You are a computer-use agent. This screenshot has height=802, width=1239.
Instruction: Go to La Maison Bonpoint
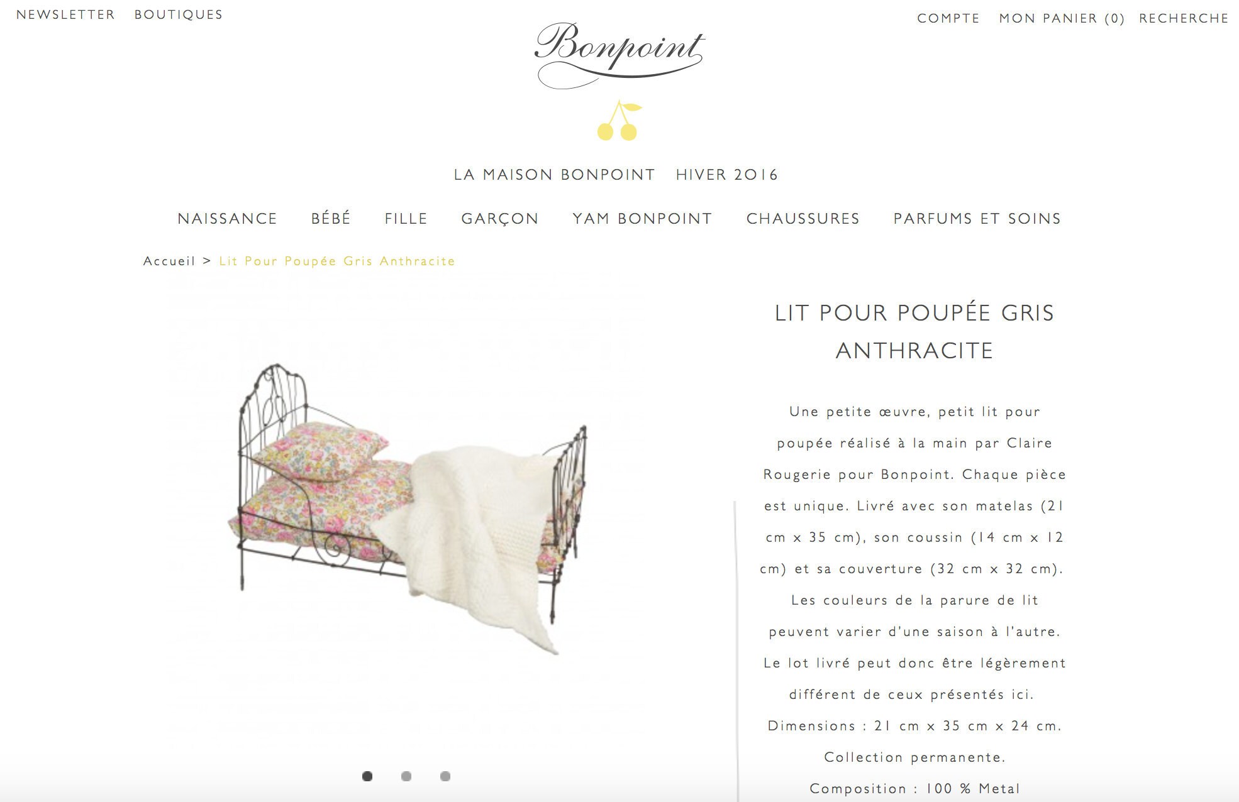(x=555, y=175)
